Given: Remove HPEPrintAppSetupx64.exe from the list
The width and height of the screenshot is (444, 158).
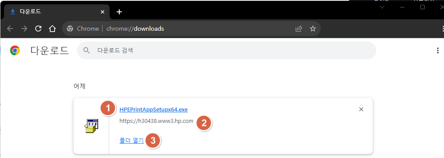Looking at the screenshot, I should tap(361, 109).
